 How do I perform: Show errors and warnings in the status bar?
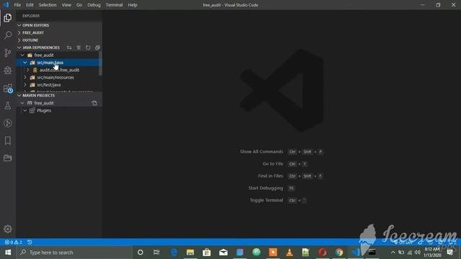pos(13,242)
